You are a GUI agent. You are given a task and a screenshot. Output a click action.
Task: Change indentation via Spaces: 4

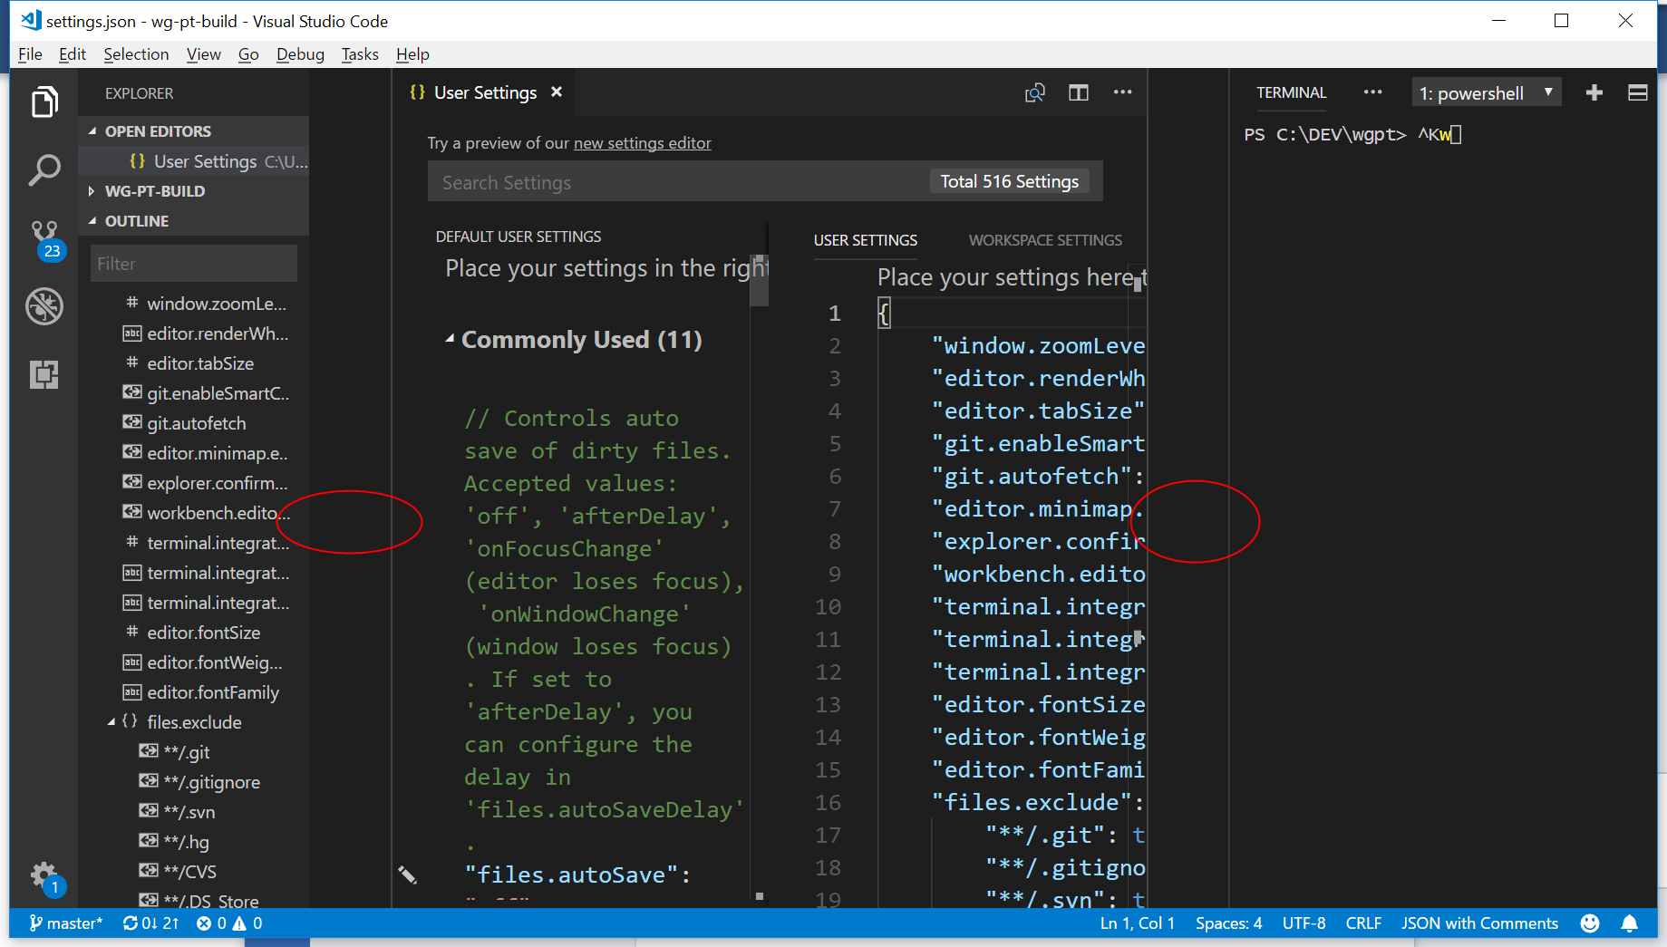click(x=1228, y=923)
